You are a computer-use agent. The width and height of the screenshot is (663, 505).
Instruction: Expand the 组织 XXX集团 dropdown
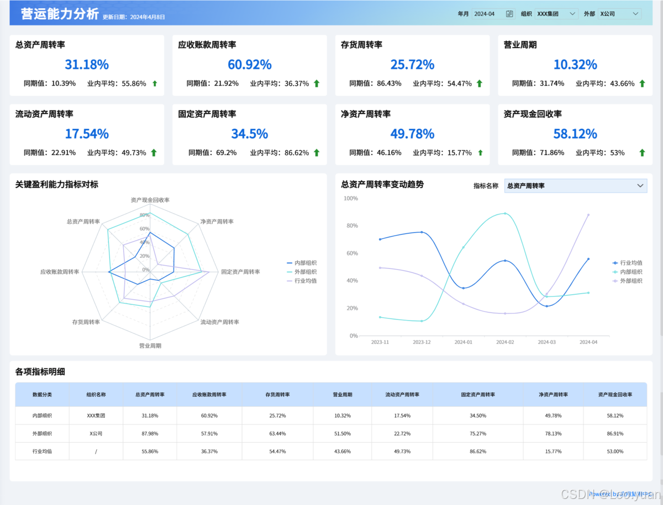point(556,14)
